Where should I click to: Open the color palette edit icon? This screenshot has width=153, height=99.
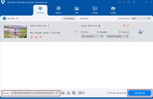pos(41,37)
